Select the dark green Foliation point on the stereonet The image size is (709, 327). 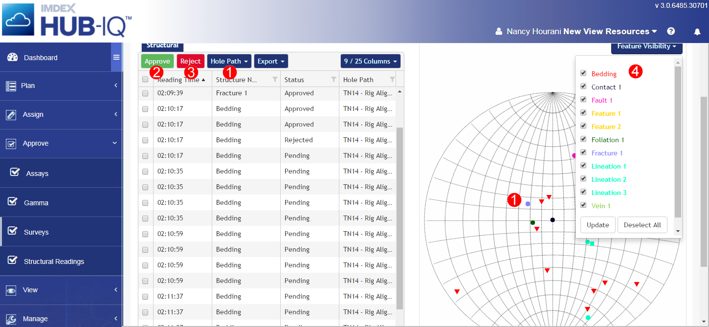(x=532, y=222)
